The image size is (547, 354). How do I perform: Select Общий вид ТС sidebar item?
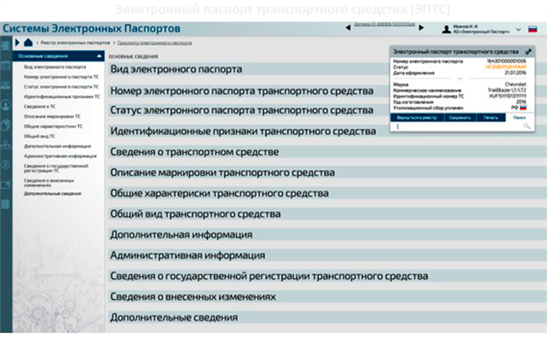pyautogui.click(x=39, y=136)
